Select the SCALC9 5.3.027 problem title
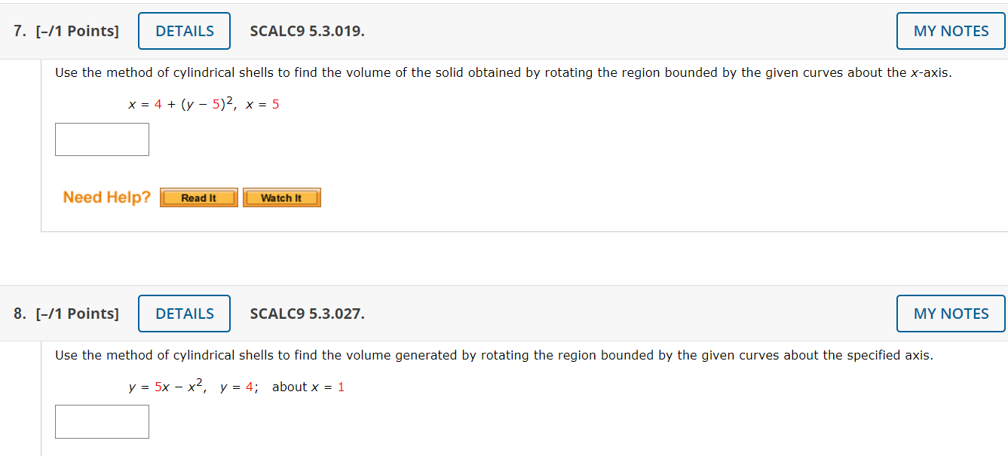 (x=307, y=314)
